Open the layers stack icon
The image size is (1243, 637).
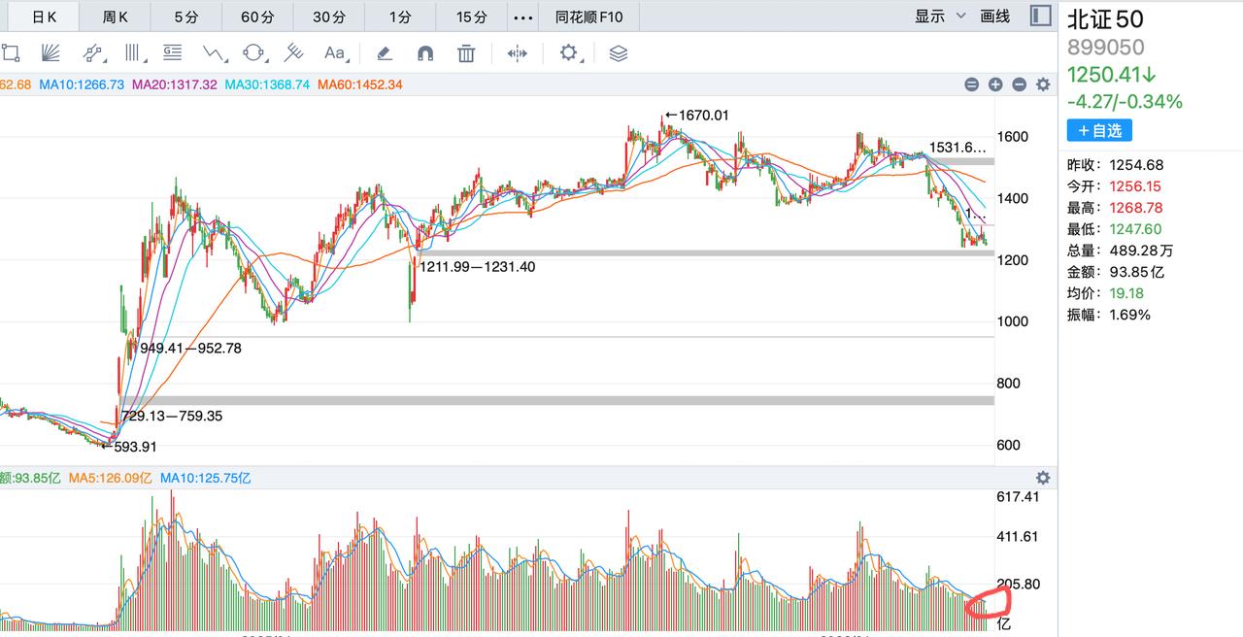(619, 53)
